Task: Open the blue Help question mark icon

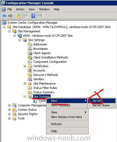Action: click(33, 16)
